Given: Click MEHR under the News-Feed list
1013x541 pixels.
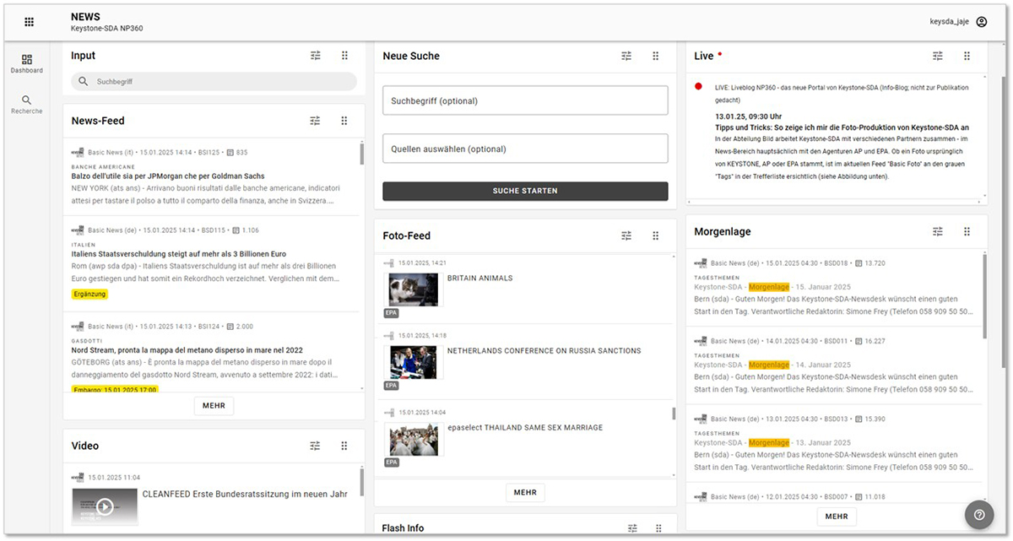Looking at the screenshot, I should coord(214,406).
